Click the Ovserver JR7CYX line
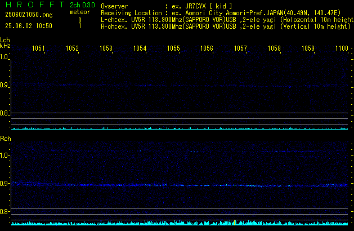 click(167, 6)
